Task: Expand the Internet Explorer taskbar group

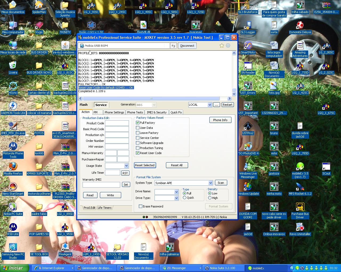Action: (72, 268)
